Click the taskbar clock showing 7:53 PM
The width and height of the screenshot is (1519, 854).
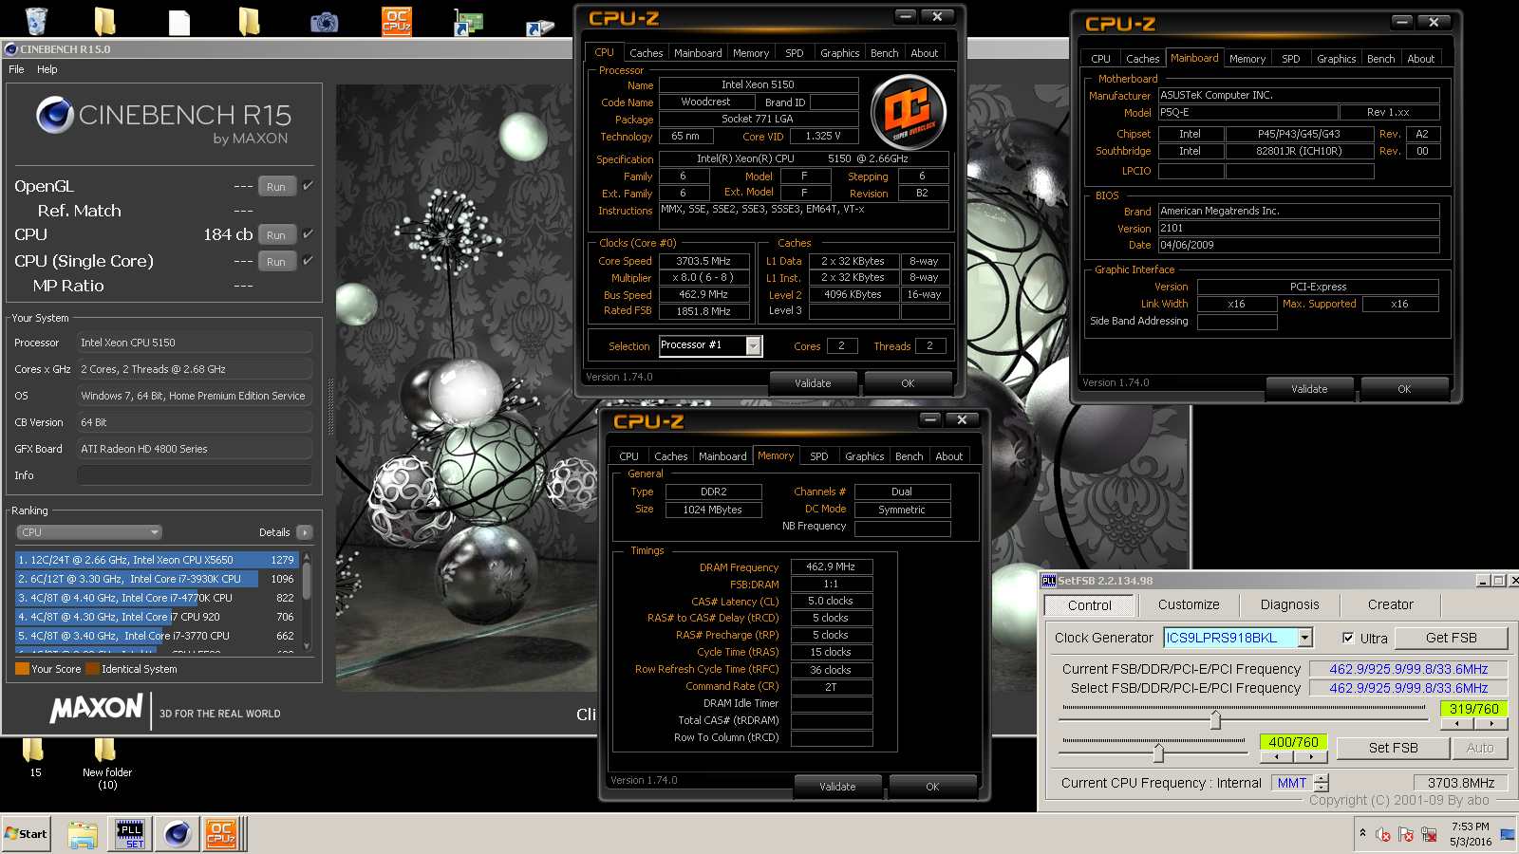coord(1470,834)
